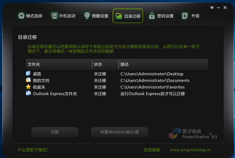Click the 迁移 button
Screen dimensions: 235x158
pyautogui.click(x=55, y=132)
